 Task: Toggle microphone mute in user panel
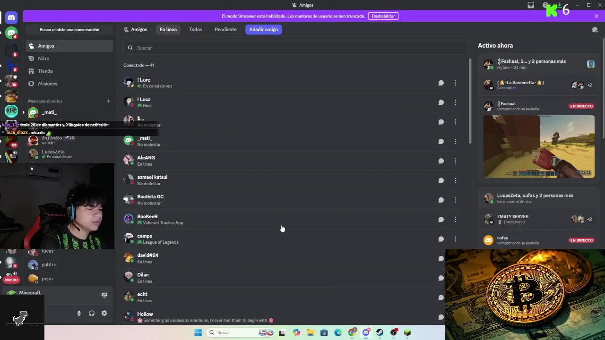click(79, 314)
